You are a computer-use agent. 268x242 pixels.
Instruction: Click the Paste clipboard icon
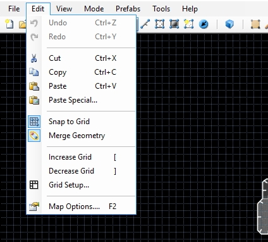34,86
